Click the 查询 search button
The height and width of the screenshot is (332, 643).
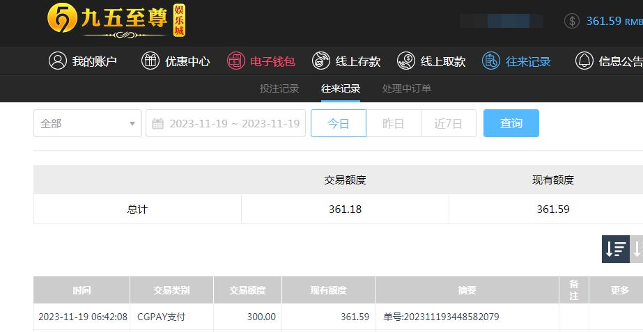511,123
